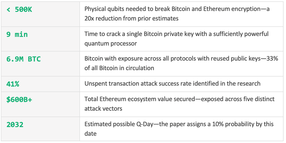This screenshot has height=143, width=286.
Task: Select the "of all Bitcoin in circulation" line
Action: pyautogui.click(x=119, y=68)
